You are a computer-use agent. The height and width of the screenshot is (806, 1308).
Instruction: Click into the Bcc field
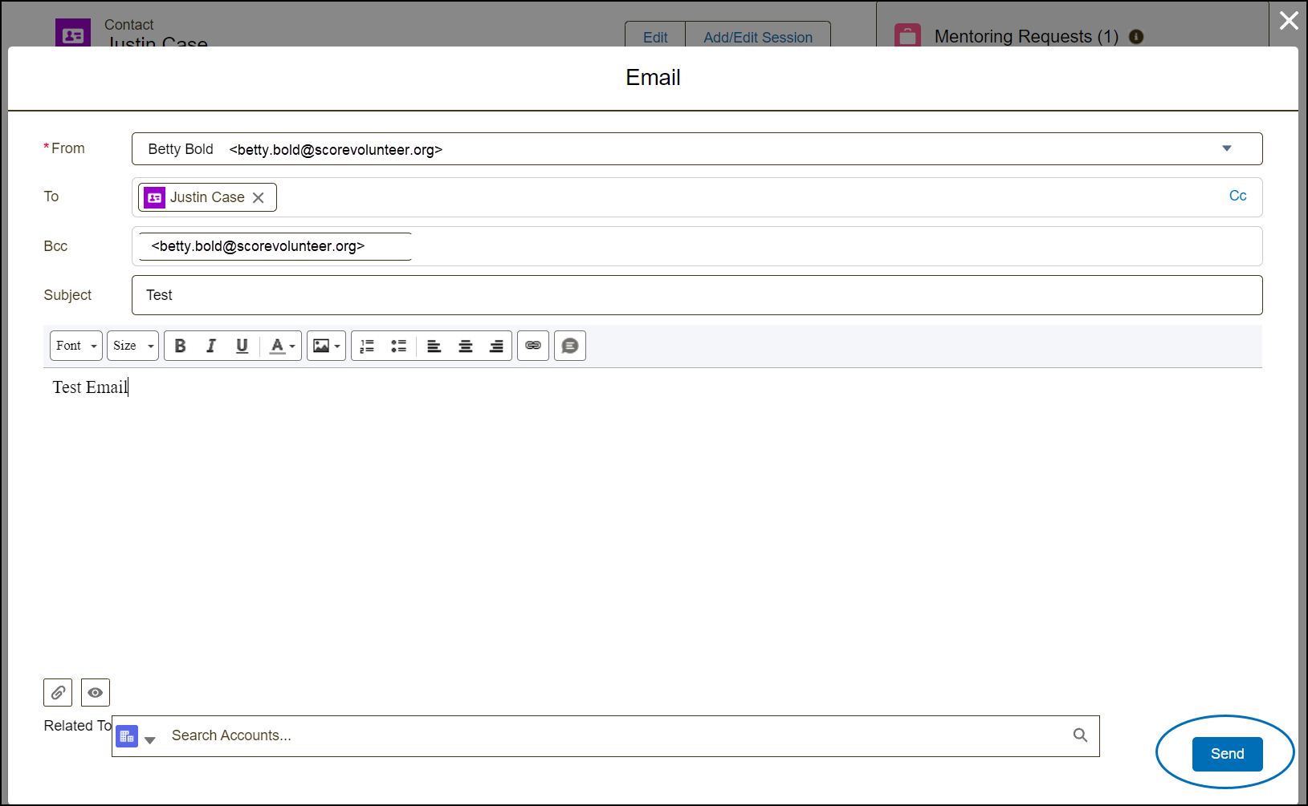click(697, 246)
